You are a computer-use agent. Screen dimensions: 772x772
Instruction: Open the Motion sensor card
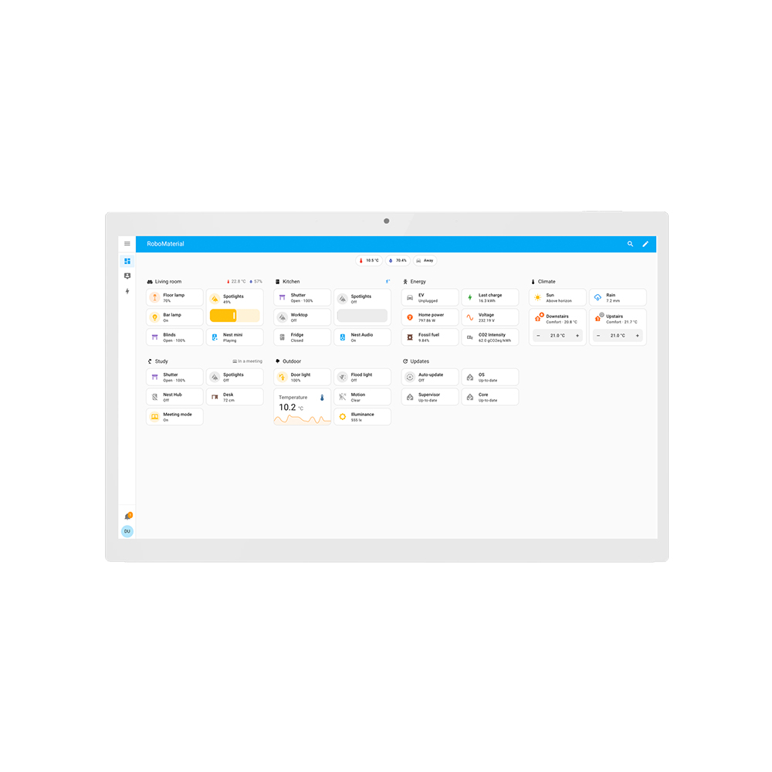(362, 397)
